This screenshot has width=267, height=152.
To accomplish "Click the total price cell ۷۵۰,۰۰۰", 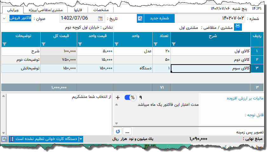I will click(x=59, y=60).
